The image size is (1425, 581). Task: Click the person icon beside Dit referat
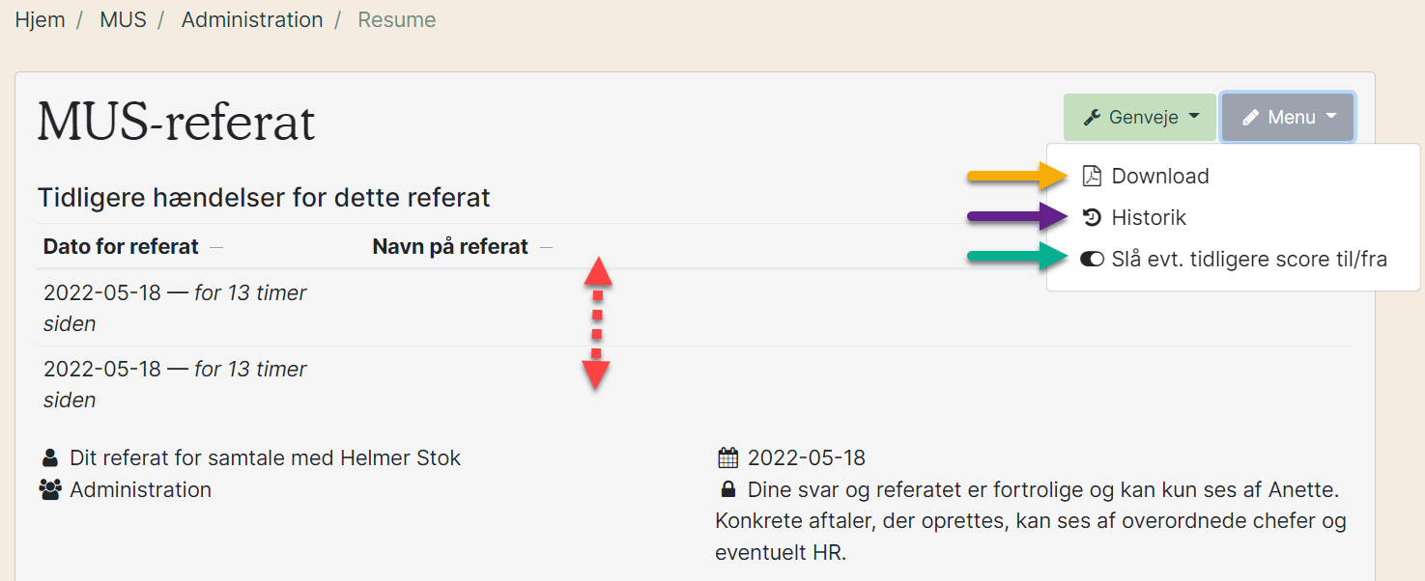pyautogui.click(x=50, y=457)
